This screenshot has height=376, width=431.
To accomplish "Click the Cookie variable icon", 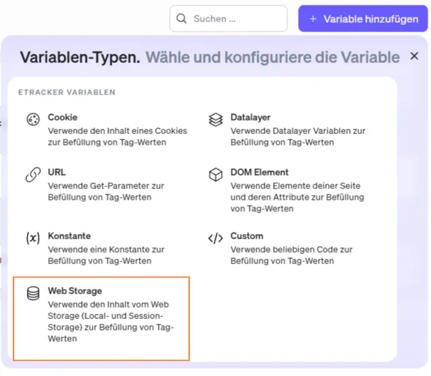I will 33,119.
